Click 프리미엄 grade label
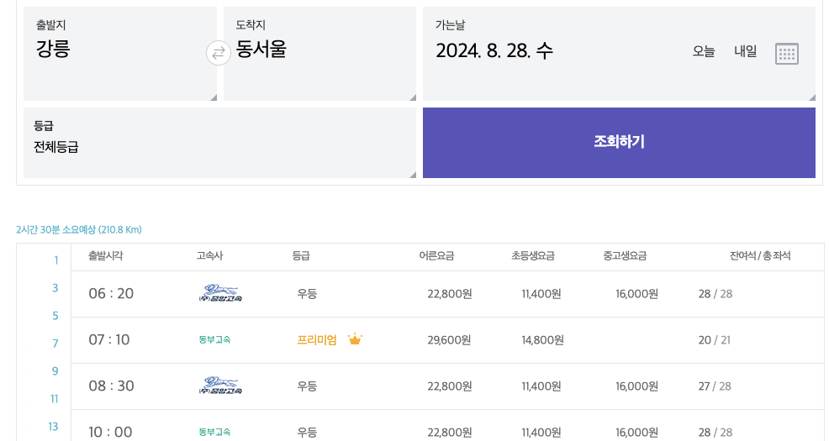Screen dimensions: 829x441 (317, 339)
